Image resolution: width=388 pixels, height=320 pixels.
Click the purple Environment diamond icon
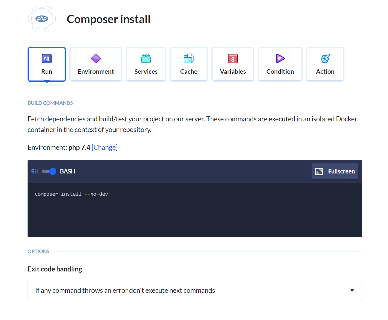pos(96,59)
